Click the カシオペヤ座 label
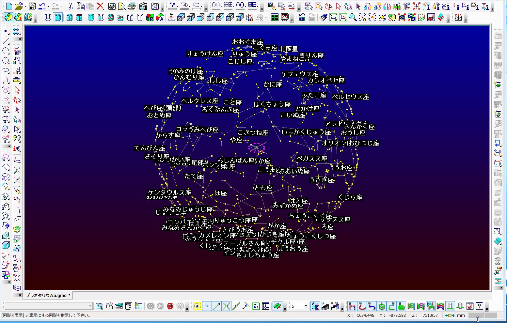 pyautogui.click(x=326, y=80)
